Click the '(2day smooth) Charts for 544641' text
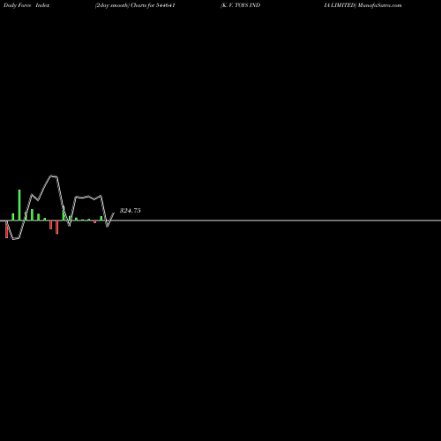This screenshot has width=441, height=441. click(135, 5)
